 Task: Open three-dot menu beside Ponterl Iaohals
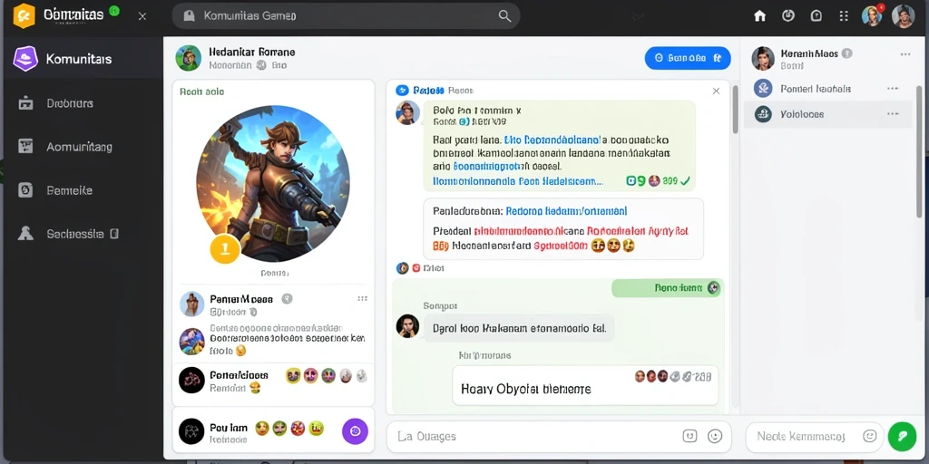(893, 88)
